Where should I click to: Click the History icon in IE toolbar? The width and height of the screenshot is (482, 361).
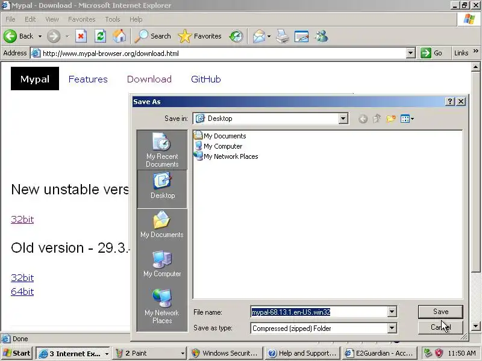point(236,36)
